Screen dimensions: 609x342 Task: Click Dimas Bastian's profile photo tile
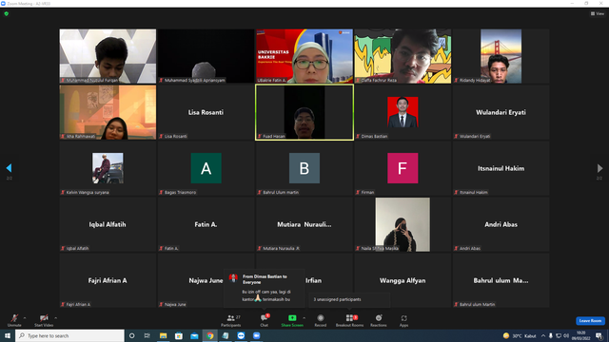click(x=403, y=112)
